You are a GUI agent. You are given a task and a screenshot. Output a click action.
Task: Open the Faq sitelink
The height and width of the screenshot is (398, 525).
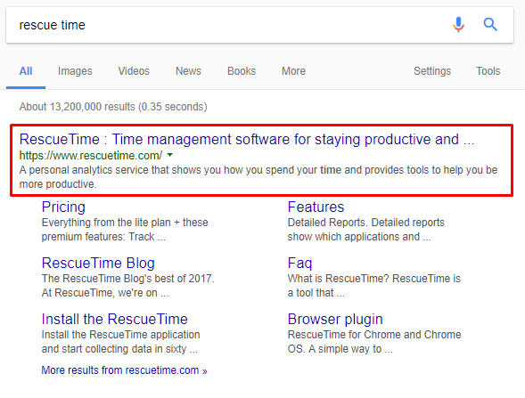coord(299,264)
